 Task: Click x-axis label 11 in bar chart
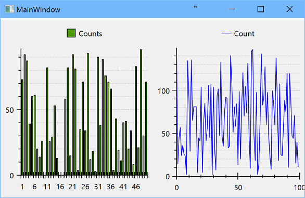[x=47, y=187]
